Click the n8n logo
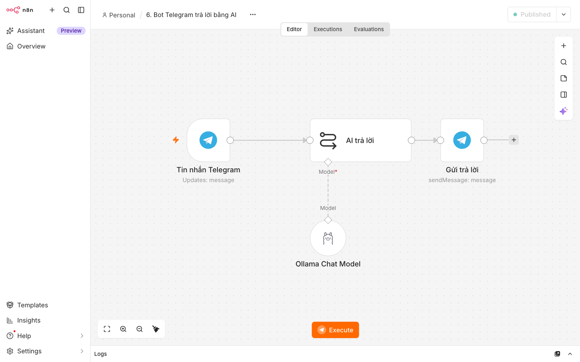The image size is (580, 362). [20, 10]
